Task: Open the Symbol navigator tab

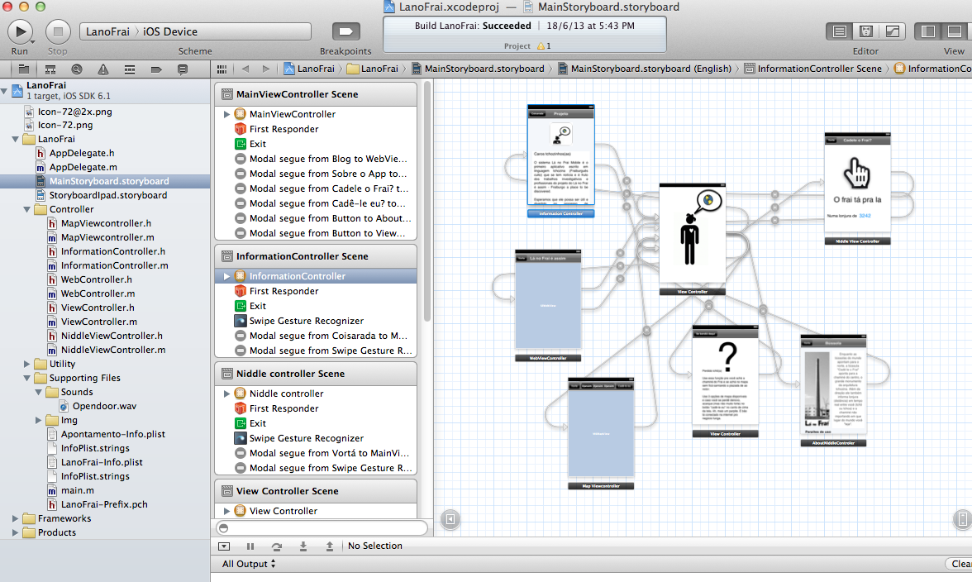Action: 50,69
